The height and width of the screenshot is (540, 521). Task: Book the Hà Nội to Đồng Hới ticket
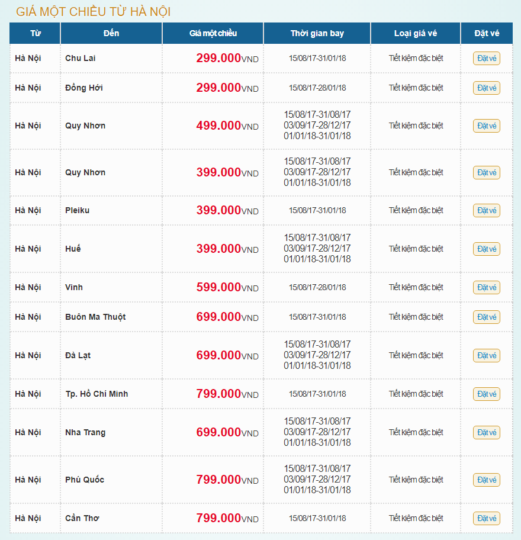point(486,88)
